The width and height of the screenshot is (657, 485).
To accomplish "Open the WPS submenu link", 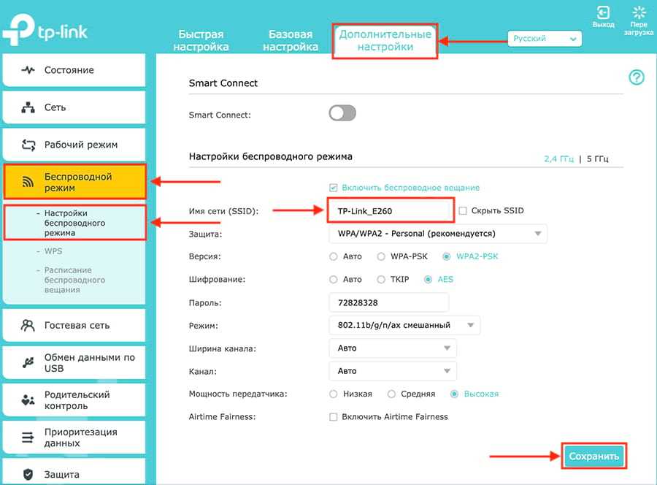I will tap(54, 251).
